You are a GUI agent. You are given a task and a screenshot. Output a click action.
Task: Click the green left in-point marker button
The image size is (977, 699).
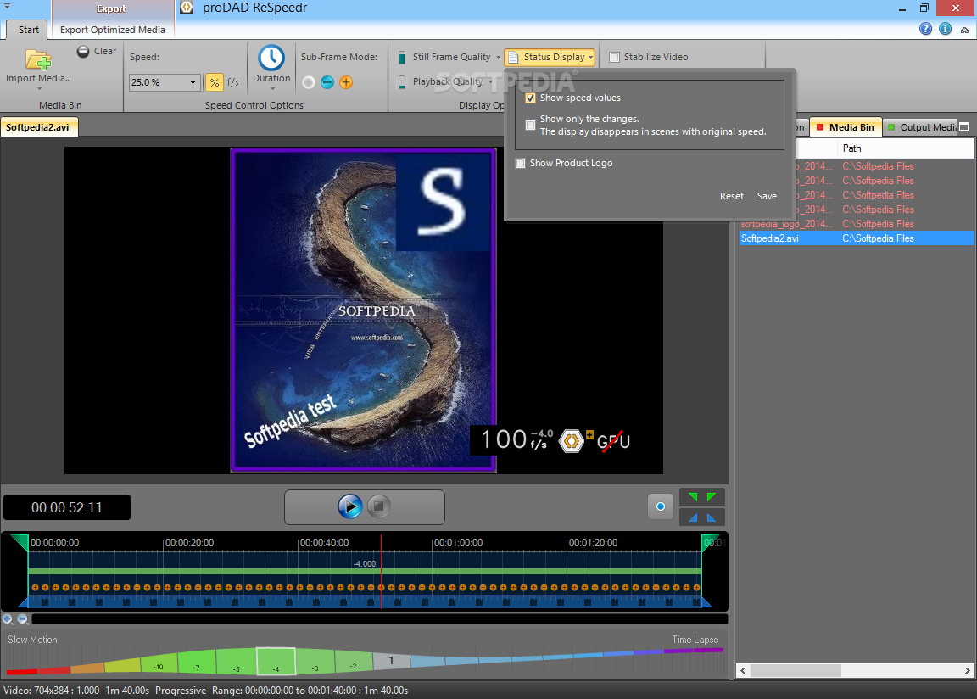point(693,497)
